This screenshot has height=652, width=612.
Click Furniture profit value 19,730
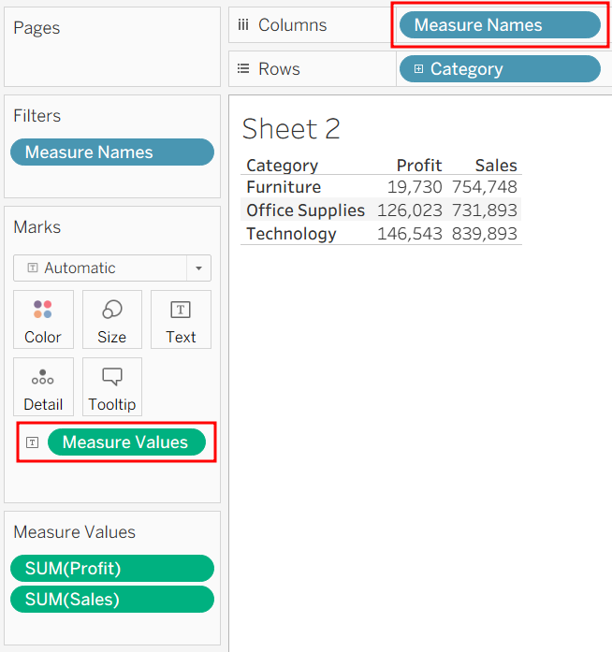[415, 187]
